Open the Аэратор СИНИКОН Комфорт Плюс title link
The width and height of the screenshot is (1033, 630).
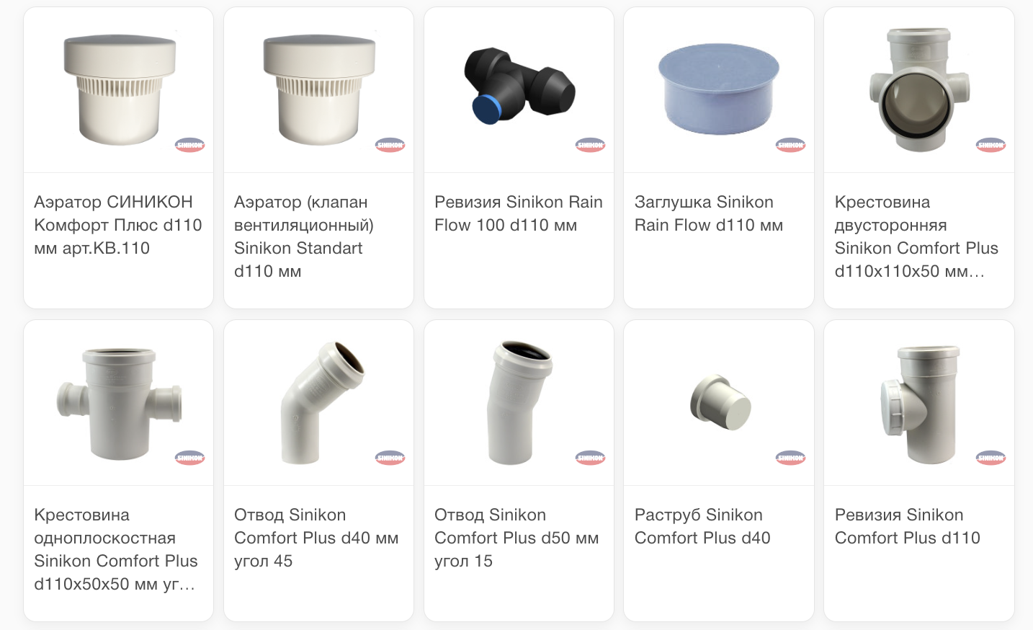pos(118,225)
